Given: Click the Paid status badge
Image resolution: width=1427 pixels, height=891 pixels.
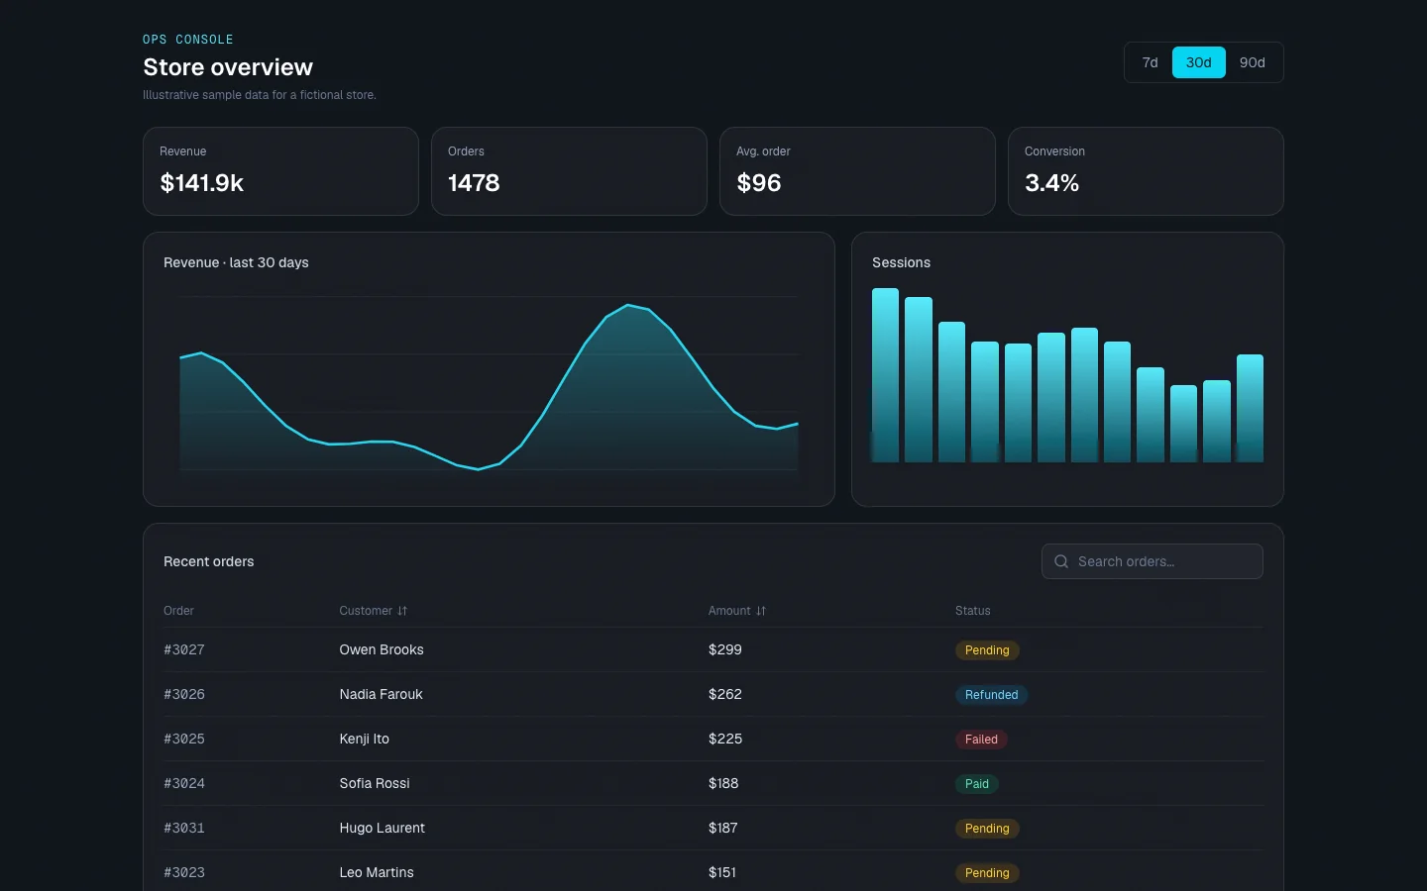Looking at the screenshot, I should tap(977, 784).
